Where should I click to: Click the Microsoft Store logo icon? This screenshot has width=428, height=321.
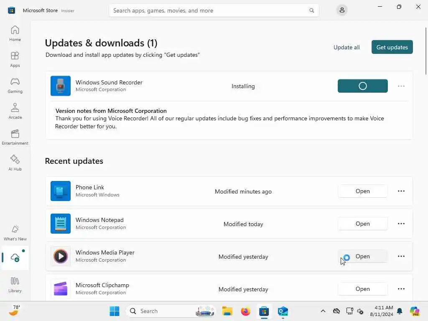pos(11,10)
